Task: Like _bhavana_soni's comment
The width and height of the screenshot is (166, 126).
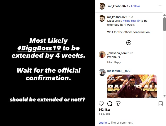Action: [110, 62]
